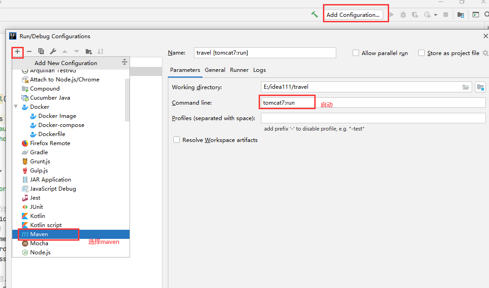Click the browse folder icon in Working directory
Image resolution: width=489 pixels, height=288 pixels.
[x=466, y=87]
